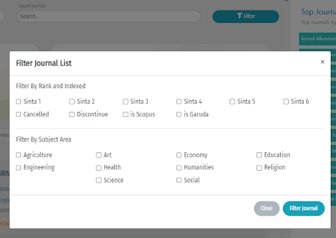Click the grey Close button
Image resolution: width=336 pixels, height=238 pixels.
pos(266,209)
